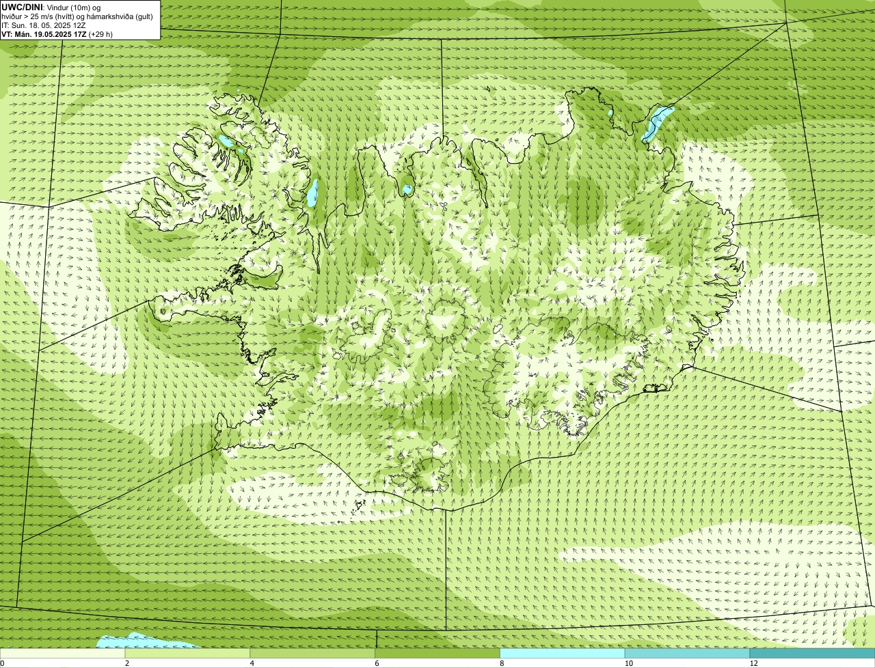The height and width of the screenshot is (668, 875).
Task: Click the colorbar tick label '6'
Action: pos(376,663)
